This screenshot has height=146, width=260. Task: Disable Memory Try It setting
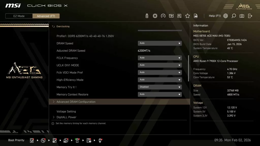pos(159,87)
